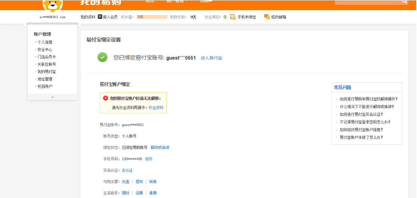Open the 缴费 link
This screenshot has width=417, height=198.
click(x=153, y=193)
